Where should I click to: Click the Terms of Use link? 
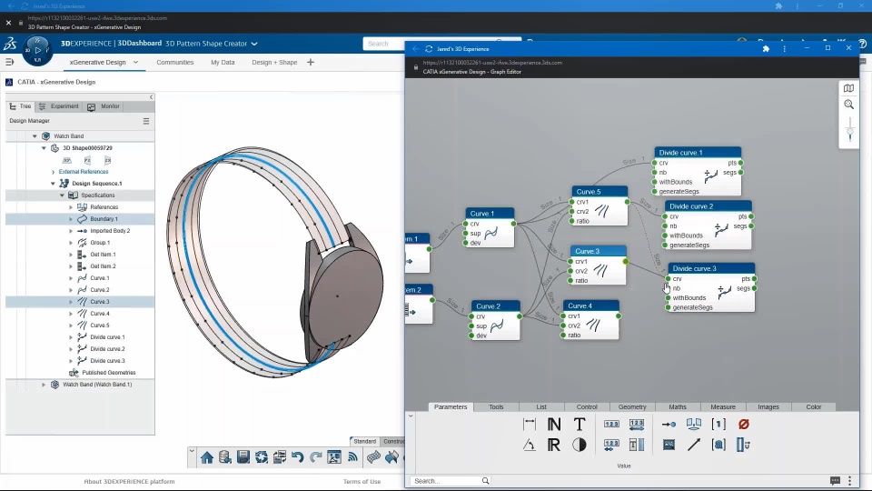(x=362, y=482)
